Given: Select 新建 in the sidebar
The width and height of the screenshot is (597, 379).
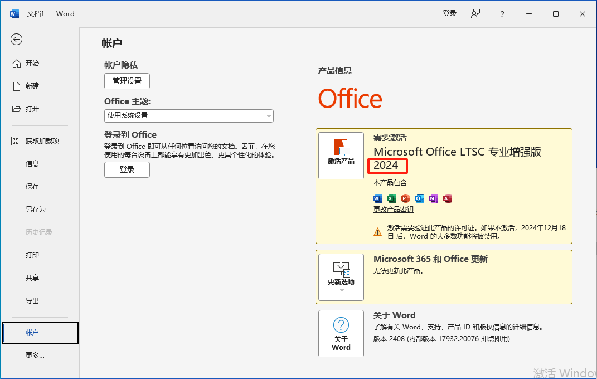Looking at the screenshot, I should (40, 86).
